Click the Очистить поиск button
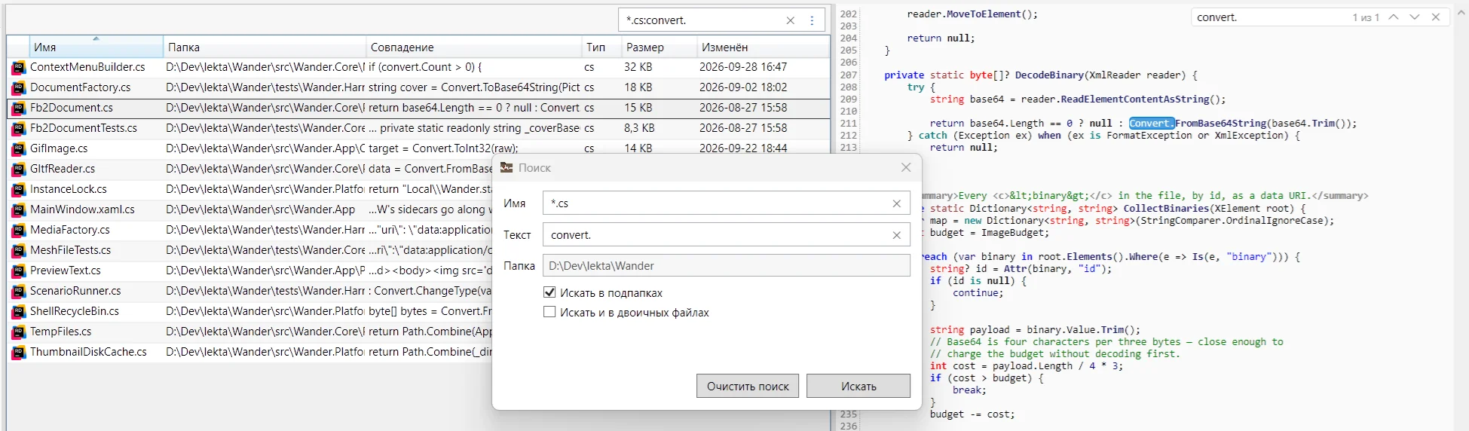 (748, 386)
